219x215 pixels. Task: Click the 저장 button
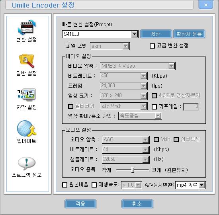pos(156,34)
